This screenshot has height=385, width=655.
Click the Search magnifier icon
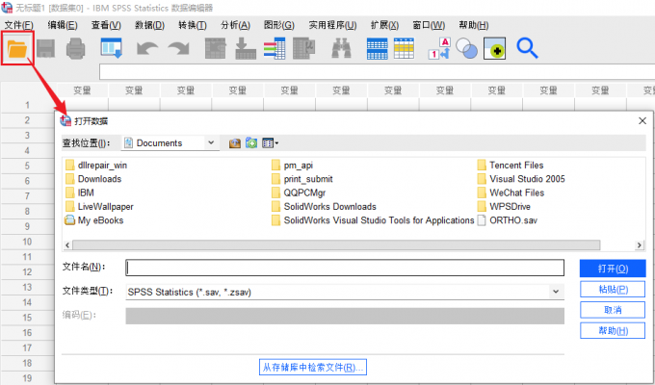(527, 48)
